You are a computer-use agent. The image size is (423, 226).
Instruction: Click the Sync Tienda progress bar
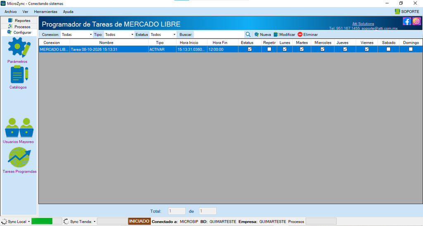click(112, 221)
